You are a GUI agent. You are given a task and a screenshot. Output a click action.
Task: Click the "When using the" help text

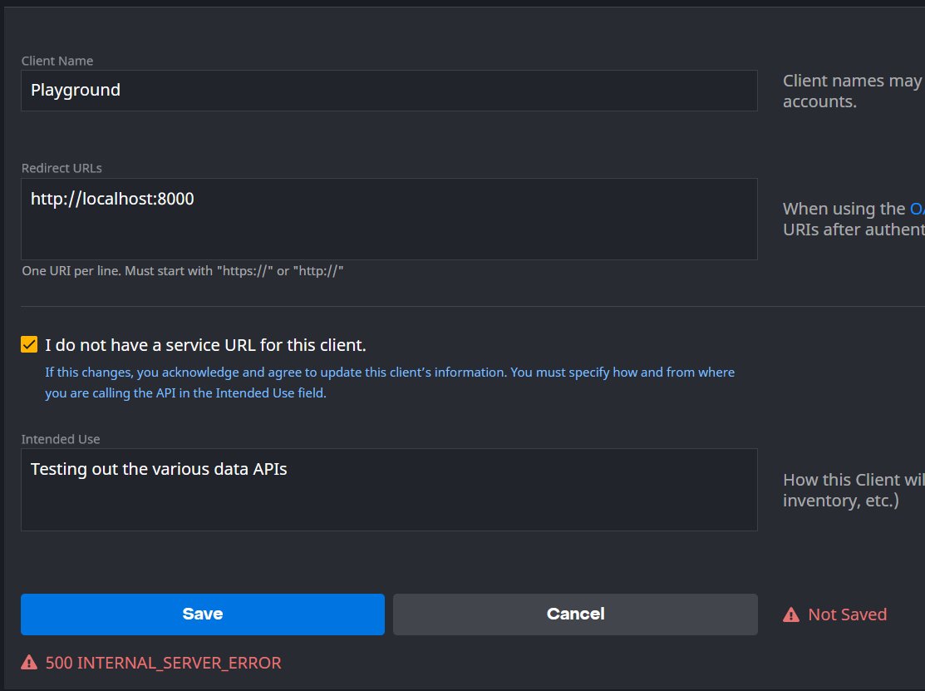coord(844,209)
